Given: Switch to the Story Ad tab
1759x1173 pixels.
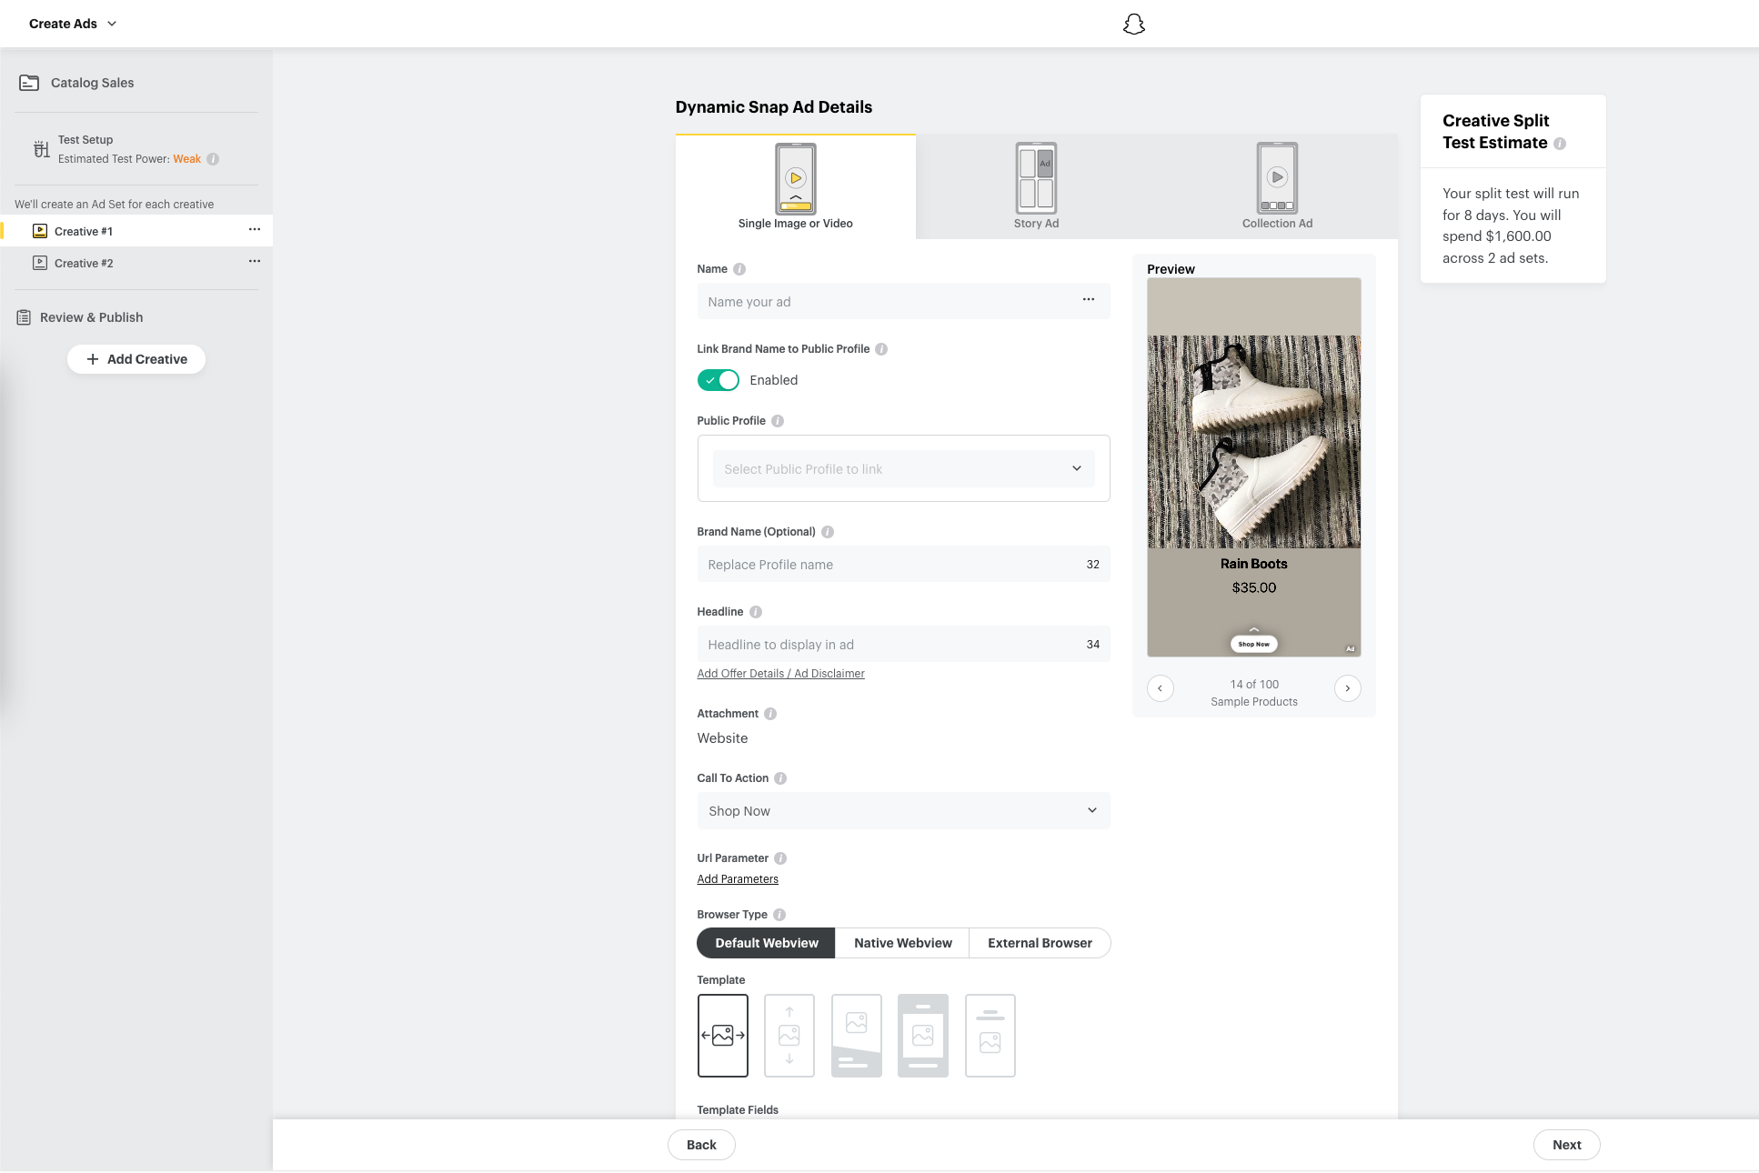Looking at the screenshot, I should click(x=1036, y=186).
